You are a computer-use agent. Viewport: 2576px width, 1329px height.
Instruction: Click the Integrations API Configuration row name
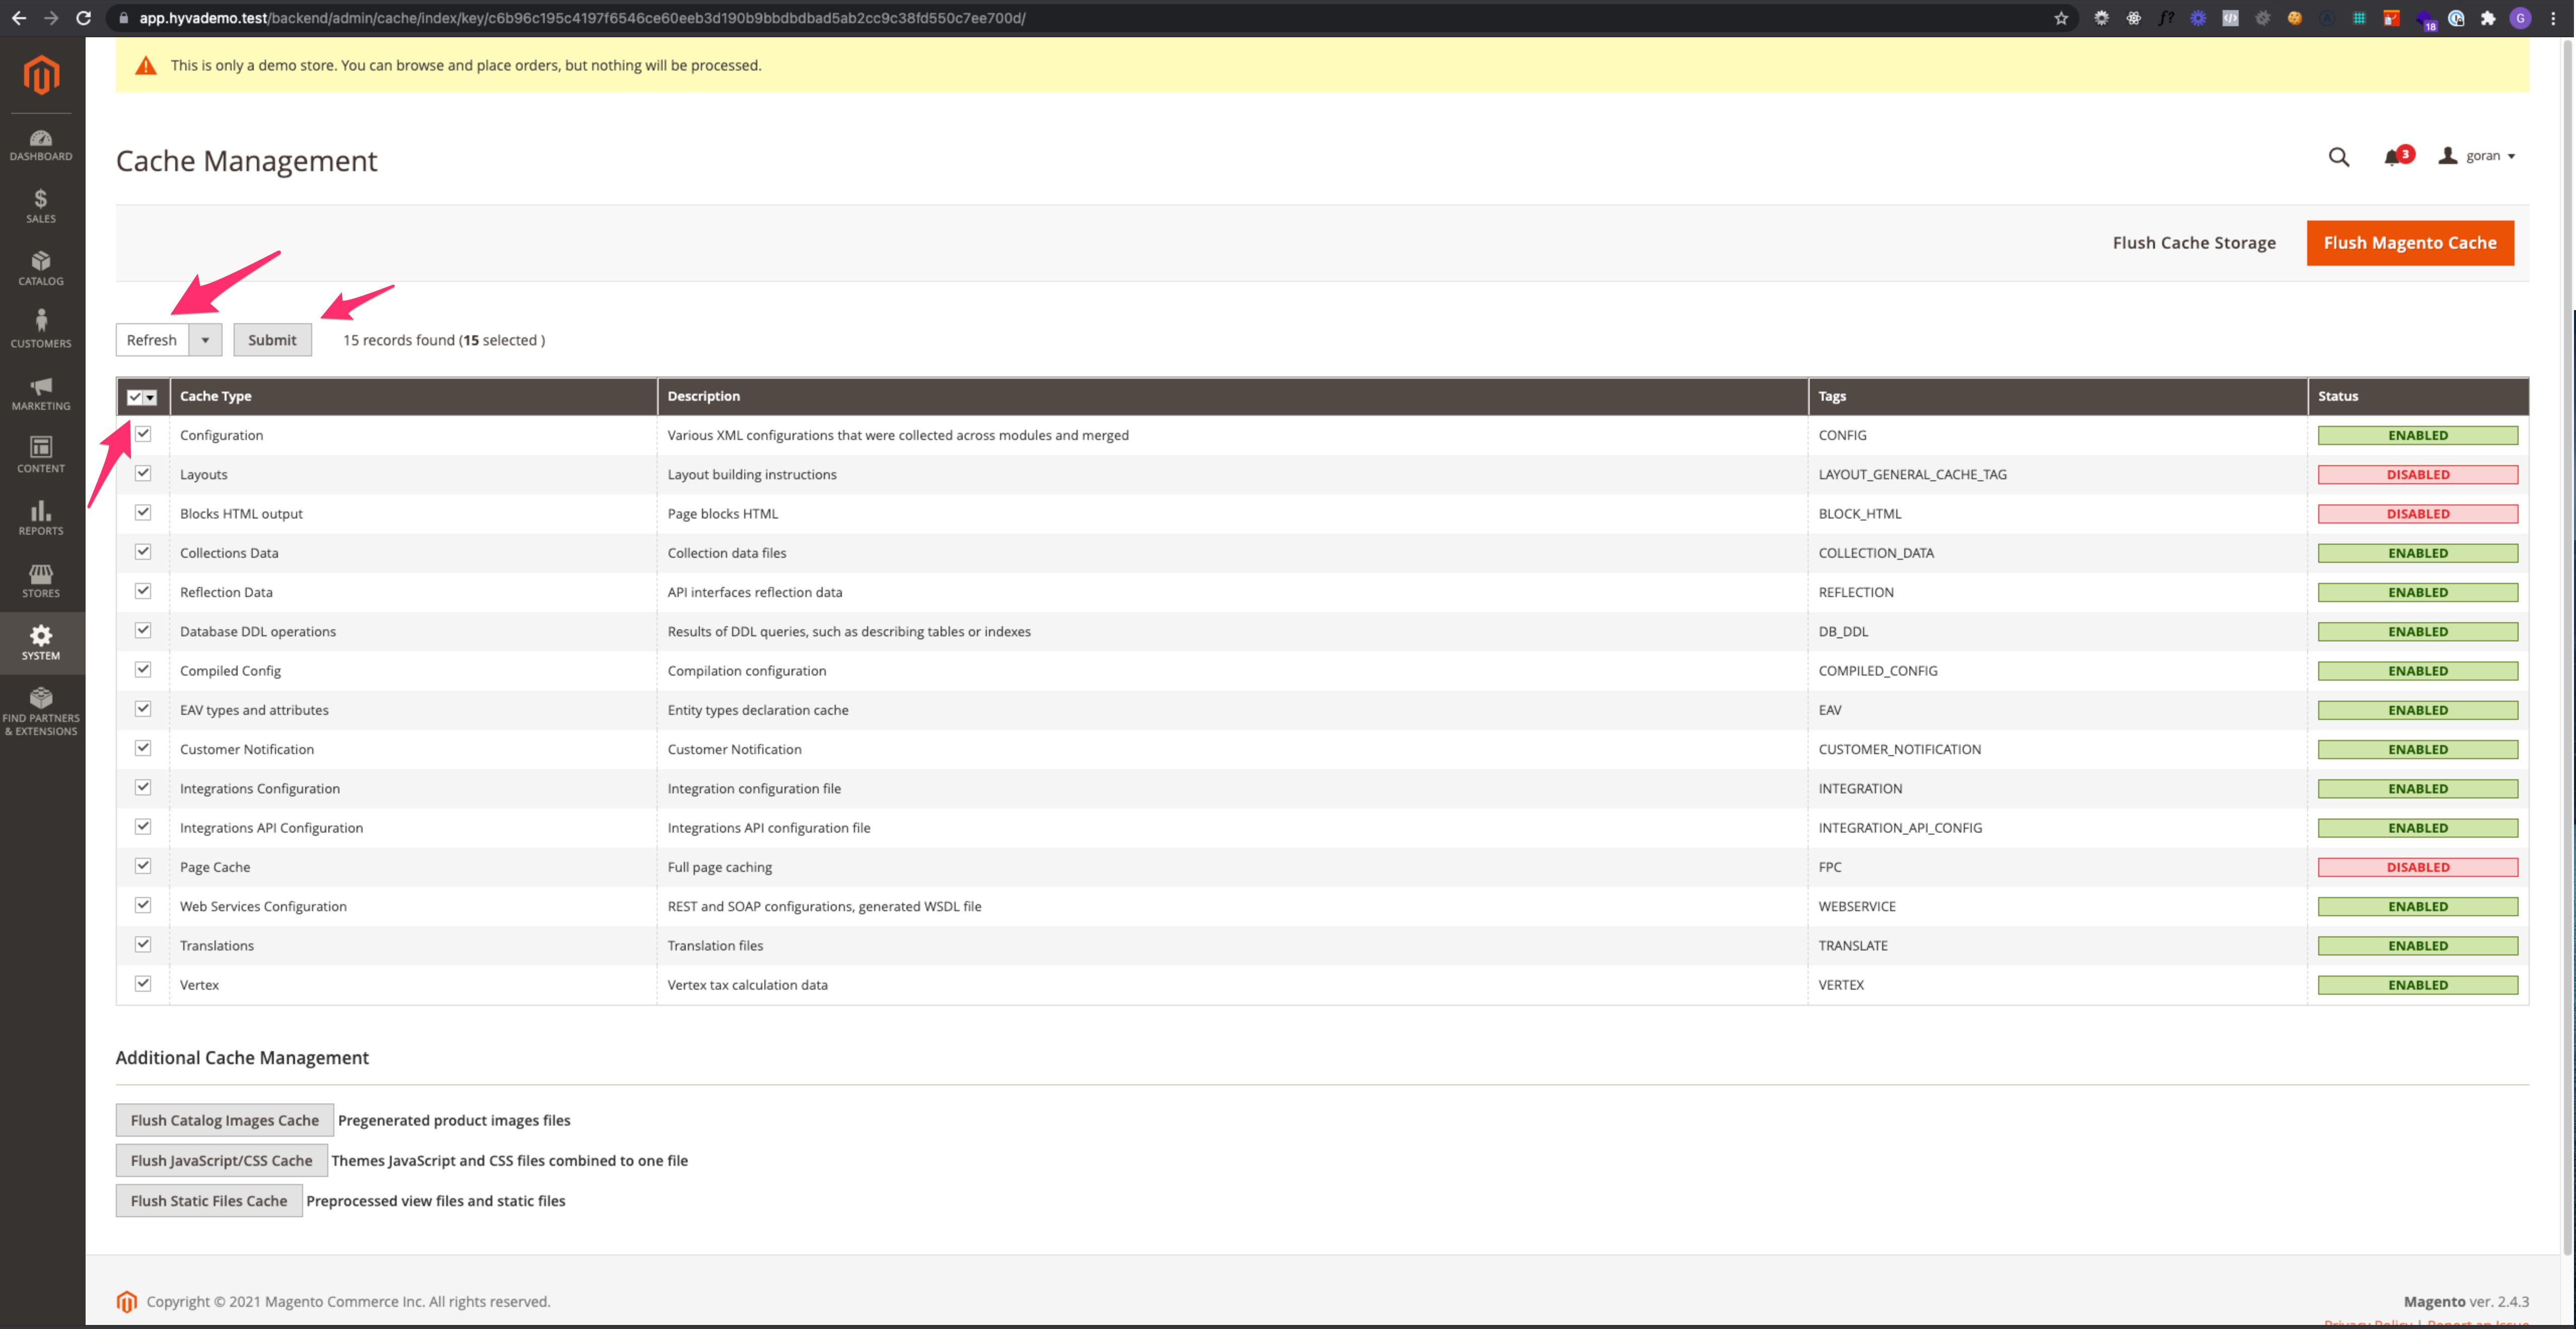(271, 828)
